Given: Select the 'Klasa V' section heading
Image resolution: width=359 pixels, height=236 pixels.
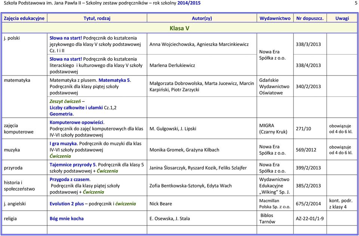Looking at the screenshot, I should pos(179,28).
